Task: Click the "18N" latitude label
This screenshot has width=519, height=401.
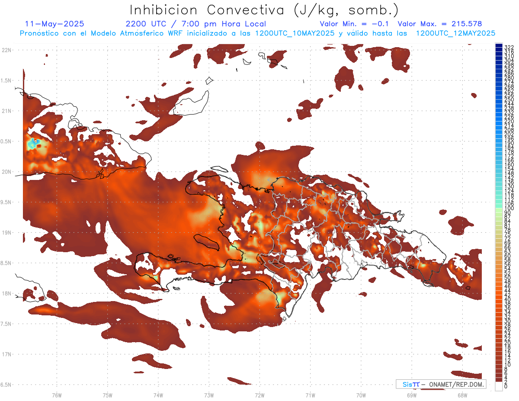Action: coord(6,293)
